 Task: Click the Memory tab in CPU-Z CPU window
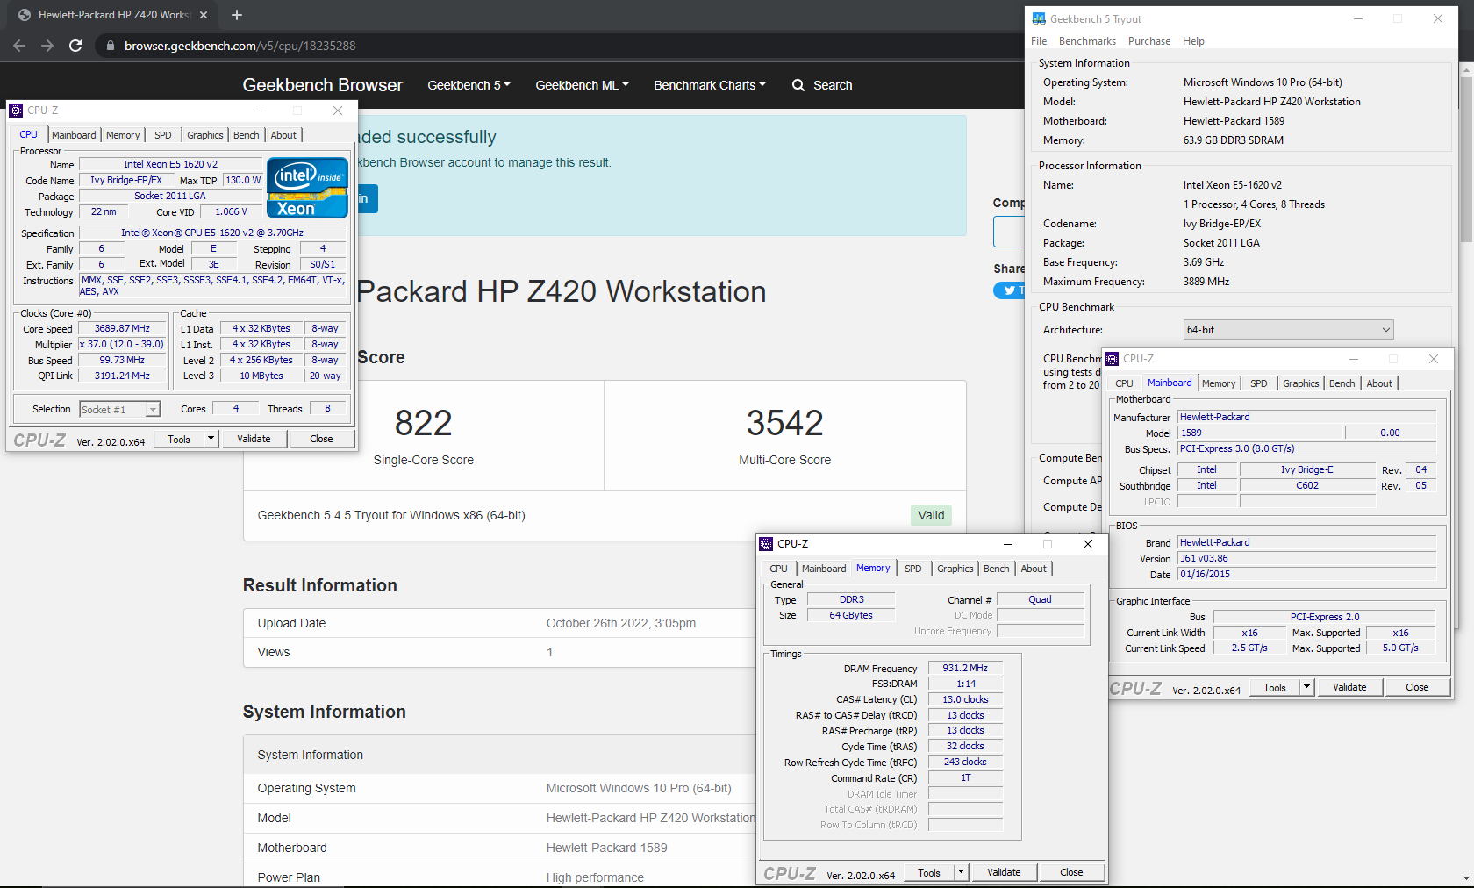(x=123, y=135)
